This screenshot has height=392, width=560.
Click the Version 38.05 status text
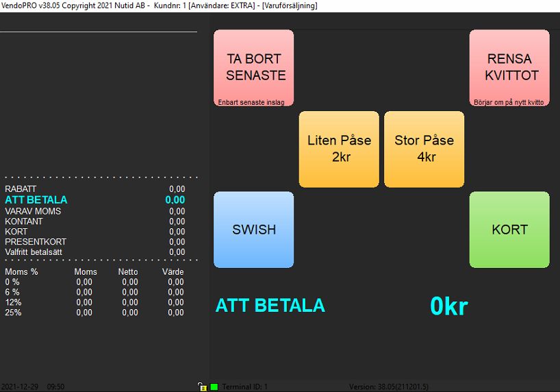[389, 387]
